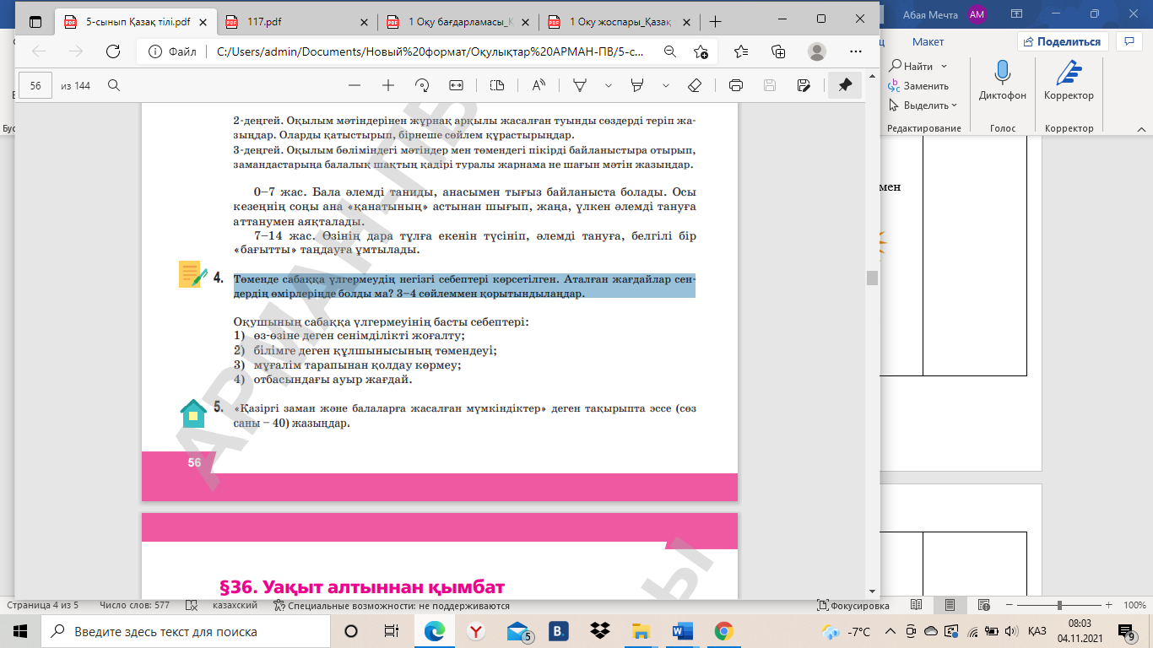Show hidden system tray icons
This screenshot has width=1153, height=648.
click(x=889, y=631)
